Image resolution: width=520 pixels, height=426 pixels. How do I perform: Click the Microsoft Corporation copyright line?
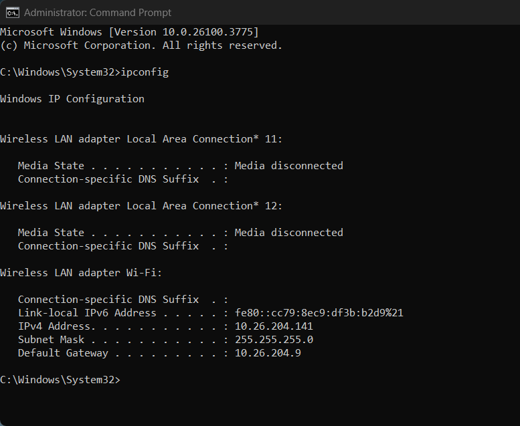tap(141, 45)
